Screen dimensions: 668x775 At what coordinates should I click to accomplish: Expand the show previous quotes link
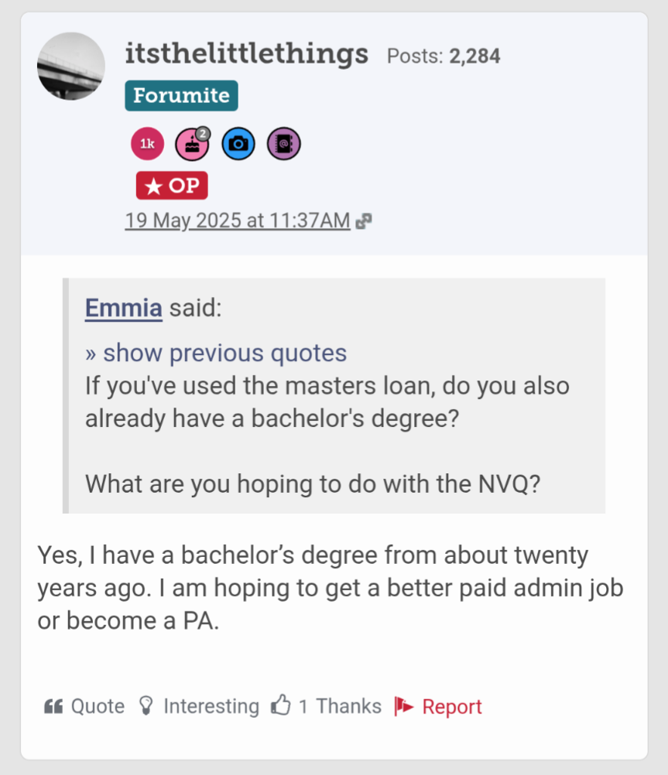pyautogui.click(x=216, y=353)
